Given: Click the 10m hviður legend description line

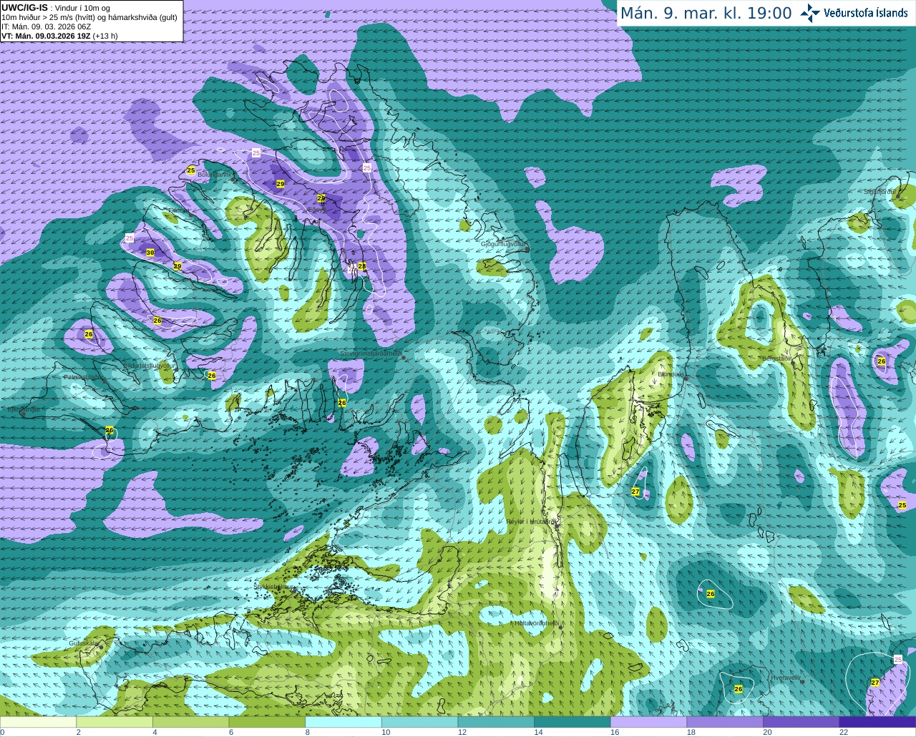Looking at the screenshot, I should 89,17.
